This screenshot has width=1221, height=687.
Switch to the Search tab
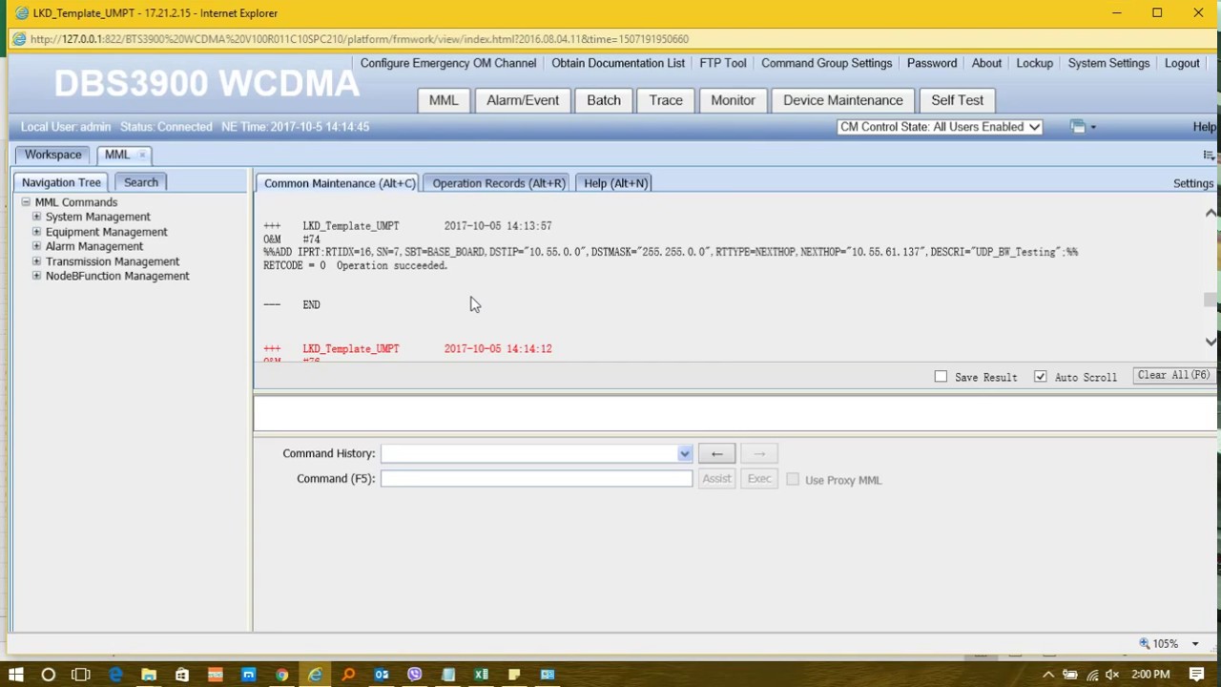coord(141,182)
